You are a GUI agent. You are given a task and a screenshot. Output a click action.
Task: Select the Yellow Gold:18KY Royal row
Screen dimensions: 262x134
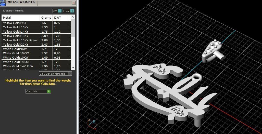(x=36, y=40)
